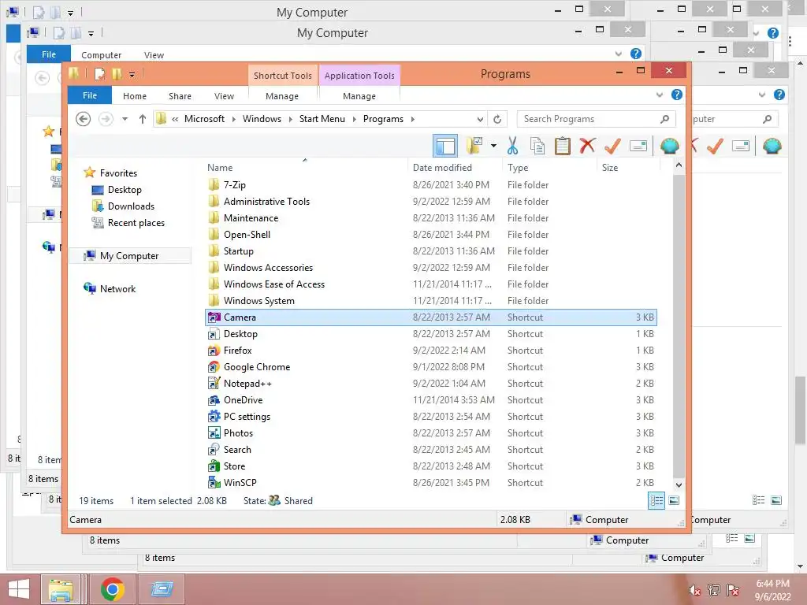This screenshot has height=605, width=807.
Task: Toggle the navigation pane button in toolbar
Action: pos(445,146)
